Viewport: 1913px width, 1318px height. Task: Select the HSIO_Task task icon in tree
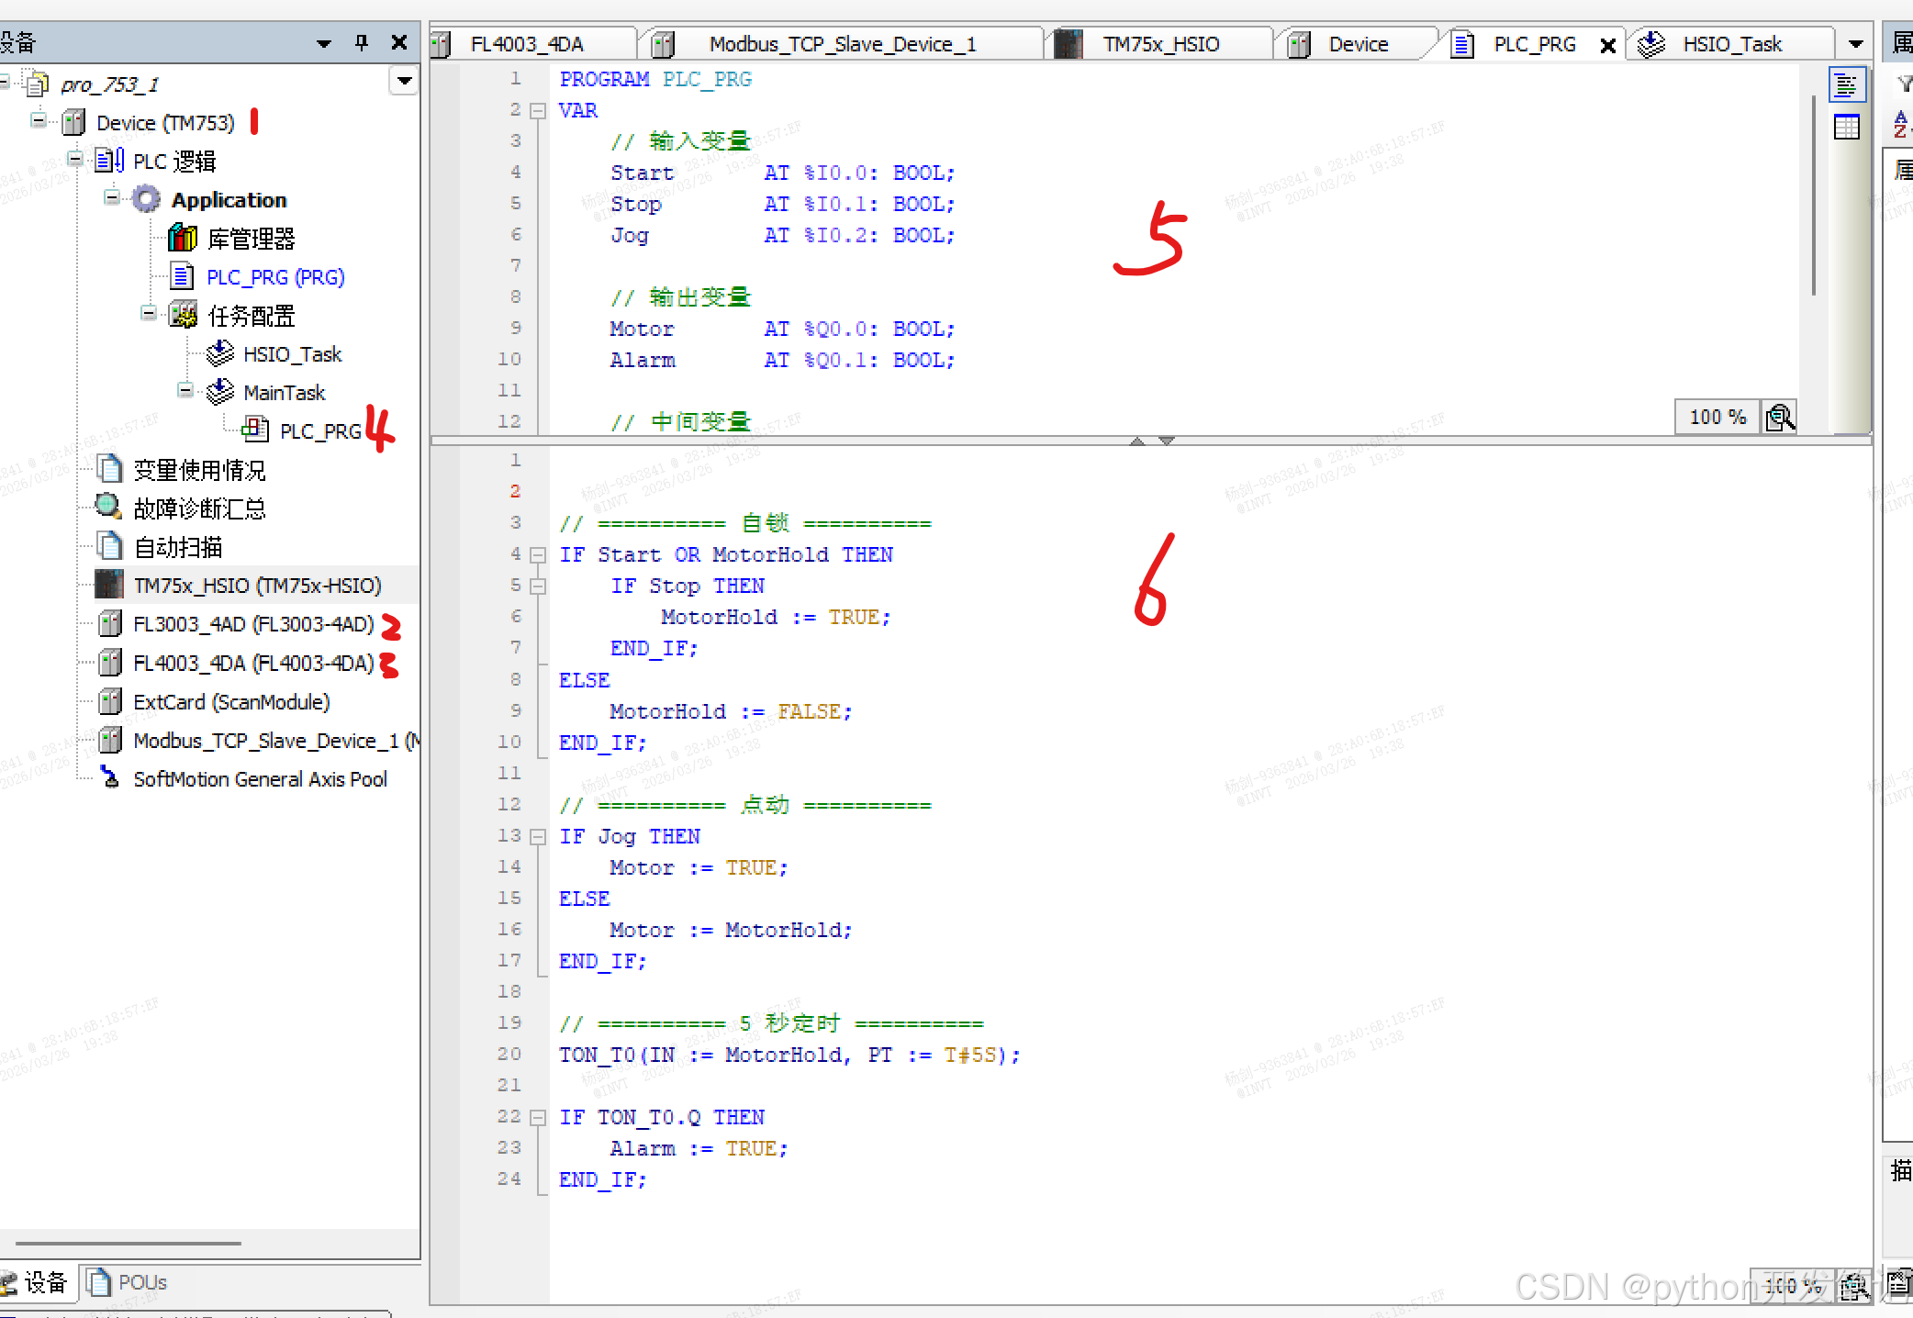point(220,353)
